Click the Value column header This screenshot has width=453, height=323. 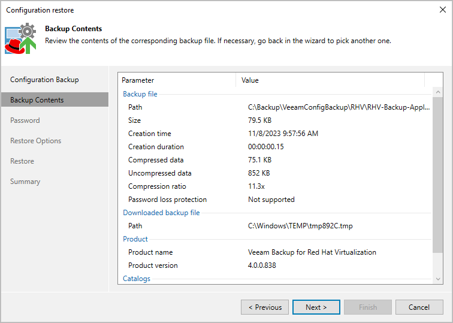tap(330, 80)
